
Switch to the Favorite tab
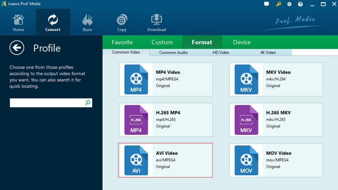click(x=122, y=42)
